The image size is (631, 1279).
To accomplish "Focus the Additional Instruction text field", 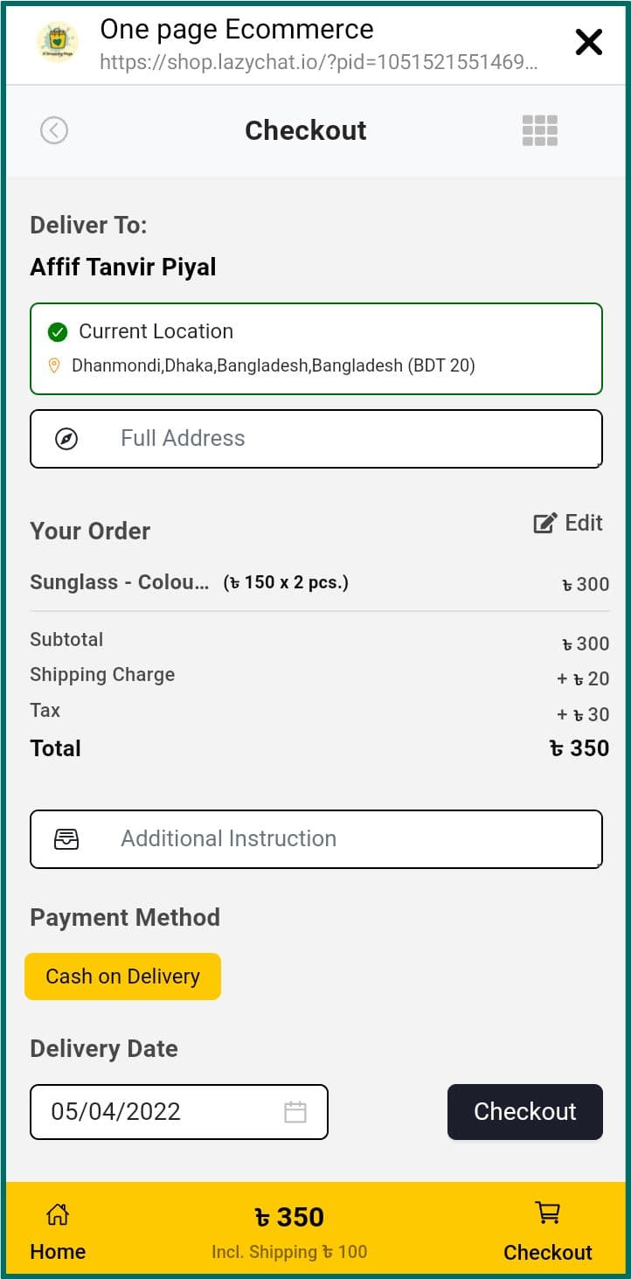I will [350, 839].
